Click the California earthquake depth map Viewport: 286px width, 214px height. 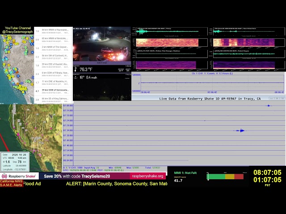[x=31, y=138]
